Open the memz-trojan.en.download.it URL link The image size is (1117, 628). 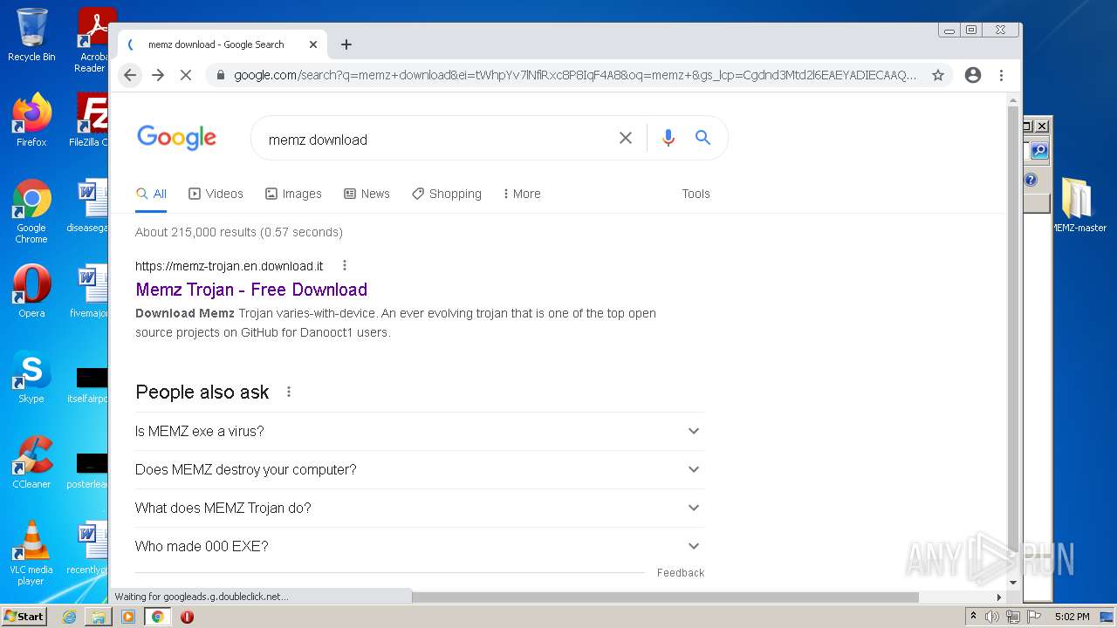229,266
